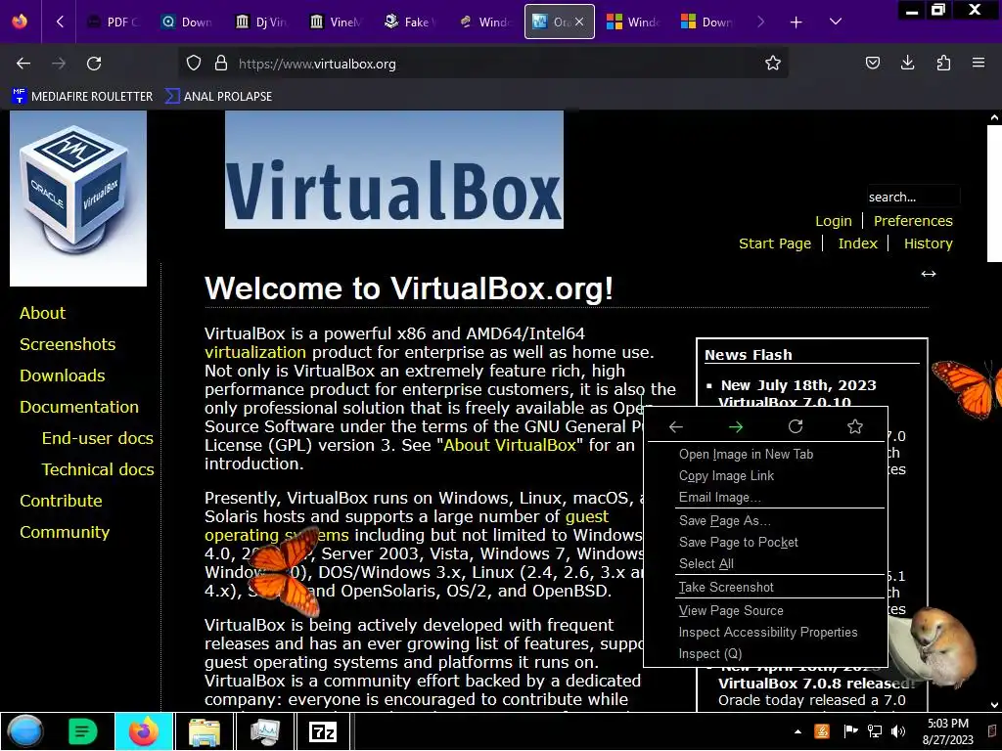
Task: Go back using the toolbar back arrow
Action: pos(23,64)
